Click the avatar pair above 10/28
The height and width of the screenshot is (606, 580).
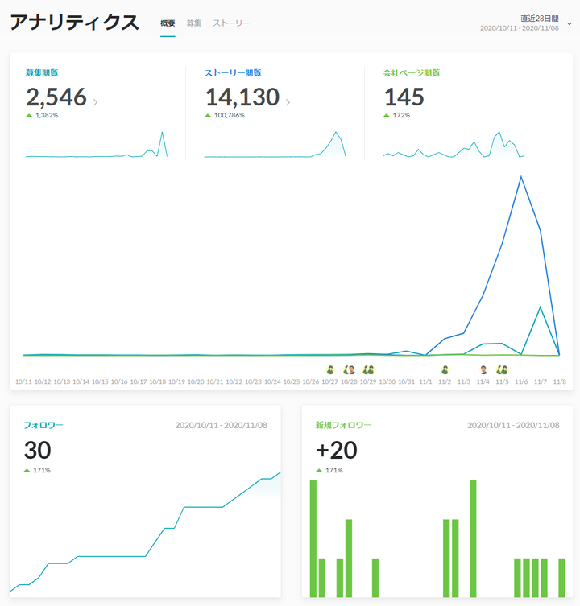click(x=350, y=369)
